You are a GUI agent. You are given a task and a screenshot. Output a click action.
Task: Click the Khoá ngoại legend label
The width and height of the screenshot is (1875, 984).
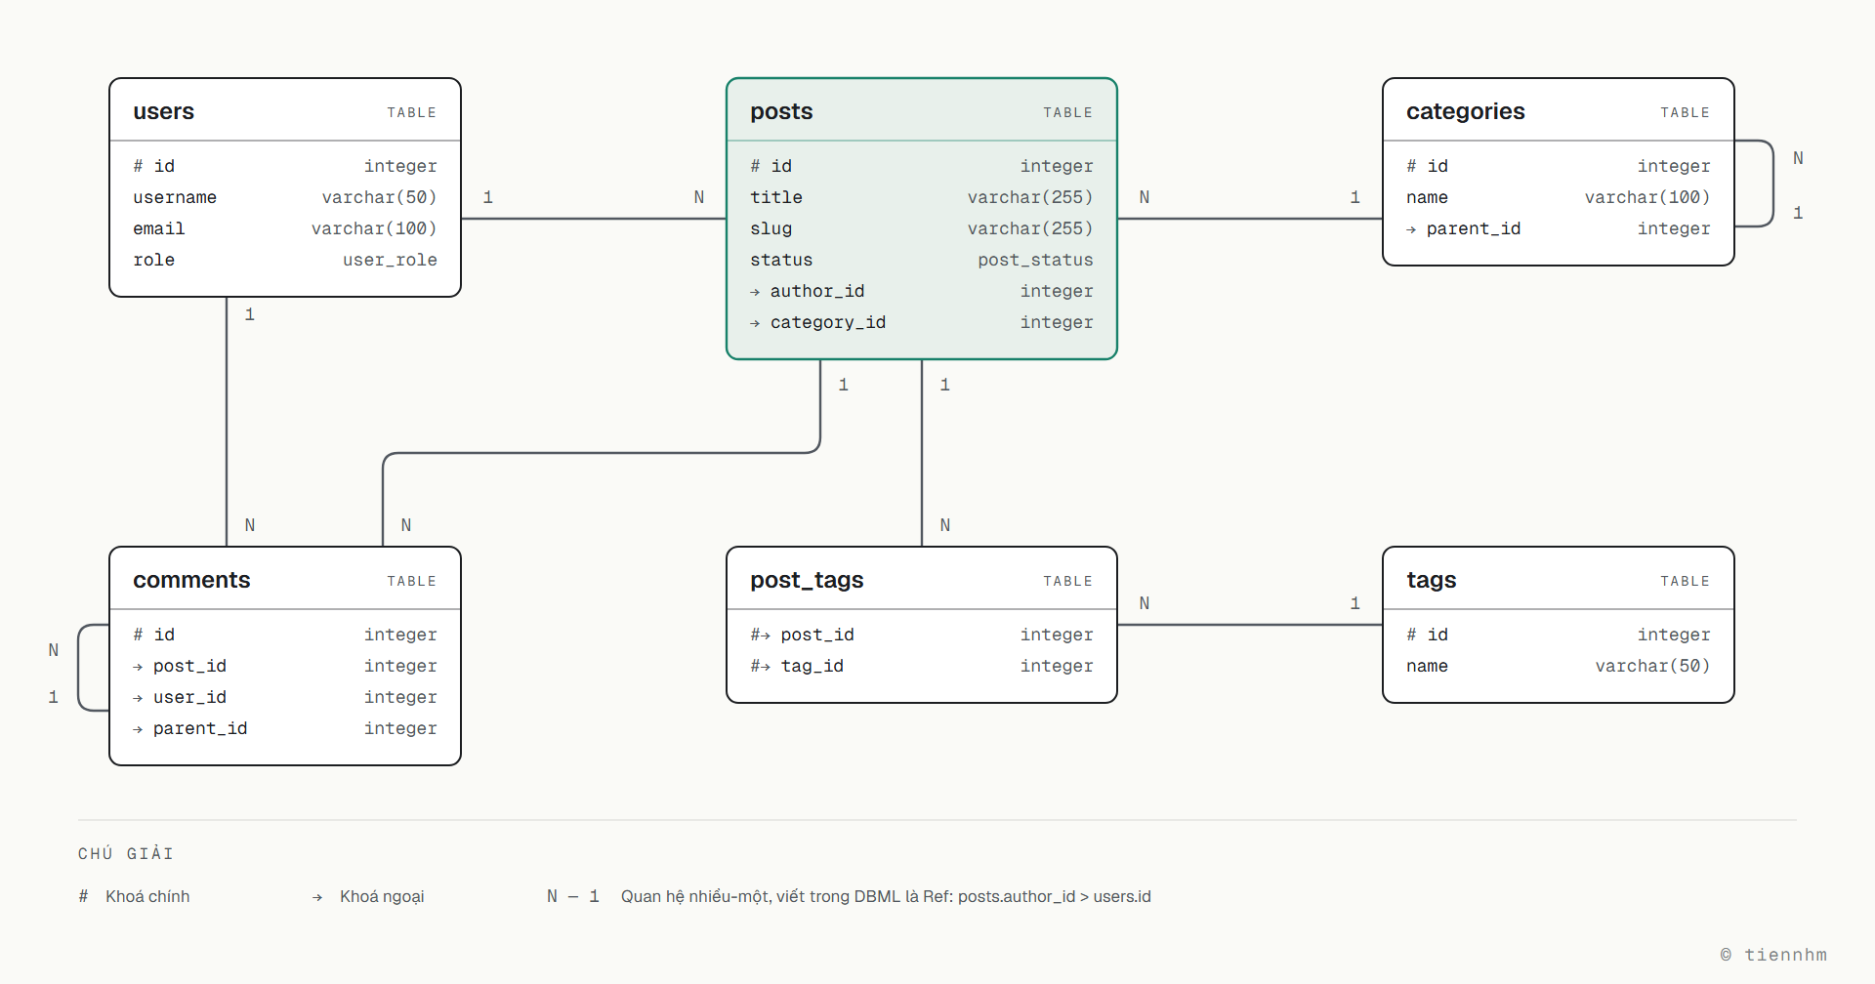coord(382,896)
